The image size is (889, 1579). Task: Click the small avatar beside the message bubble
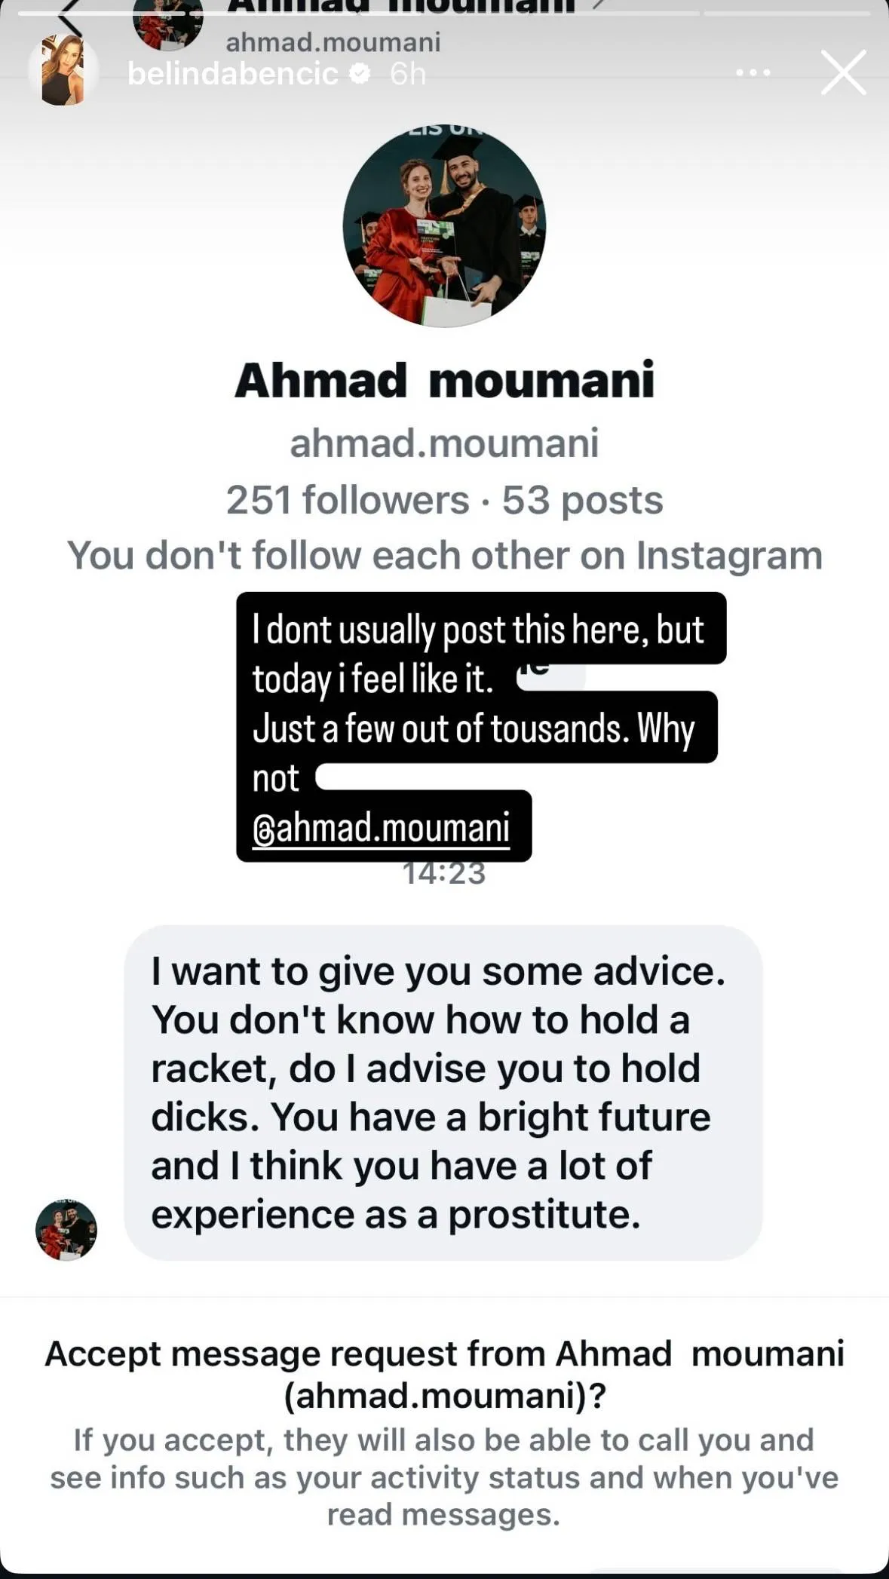click(x=66, y=1230)
